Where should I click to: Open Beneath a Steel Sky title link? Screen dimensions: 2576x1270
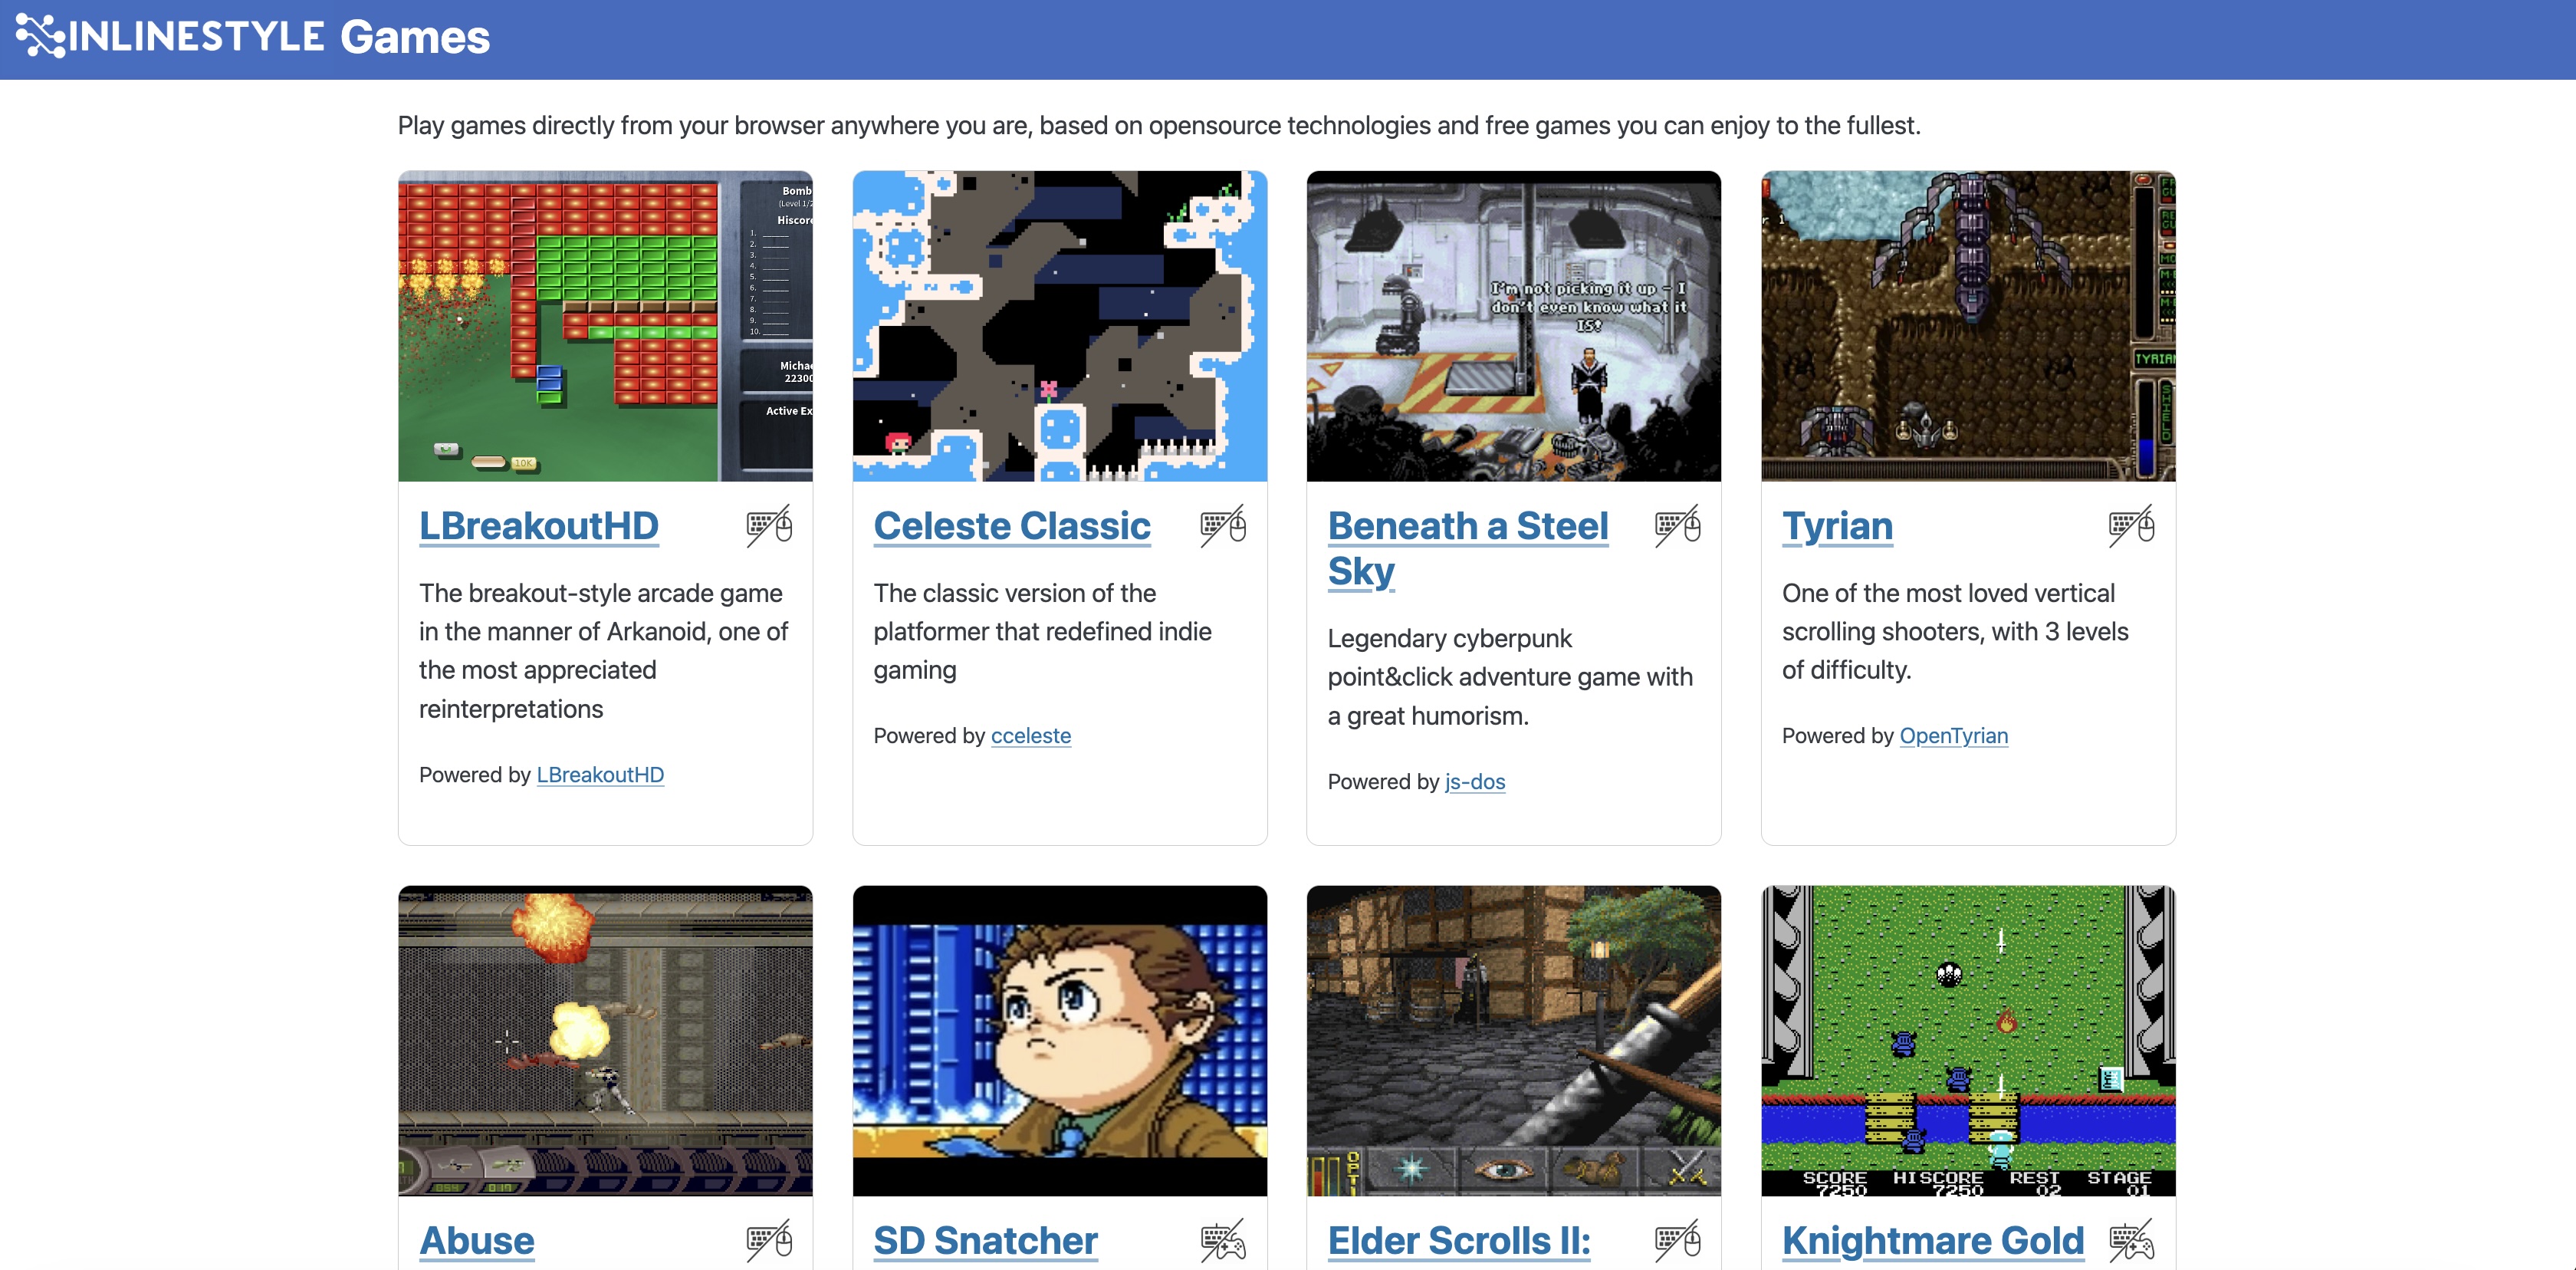coord(1467,548)
